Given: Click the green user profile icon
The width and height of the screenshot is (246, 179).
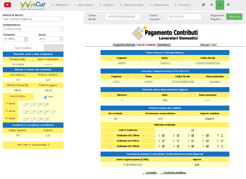Looking at the screenshot, I should point(220,5).
